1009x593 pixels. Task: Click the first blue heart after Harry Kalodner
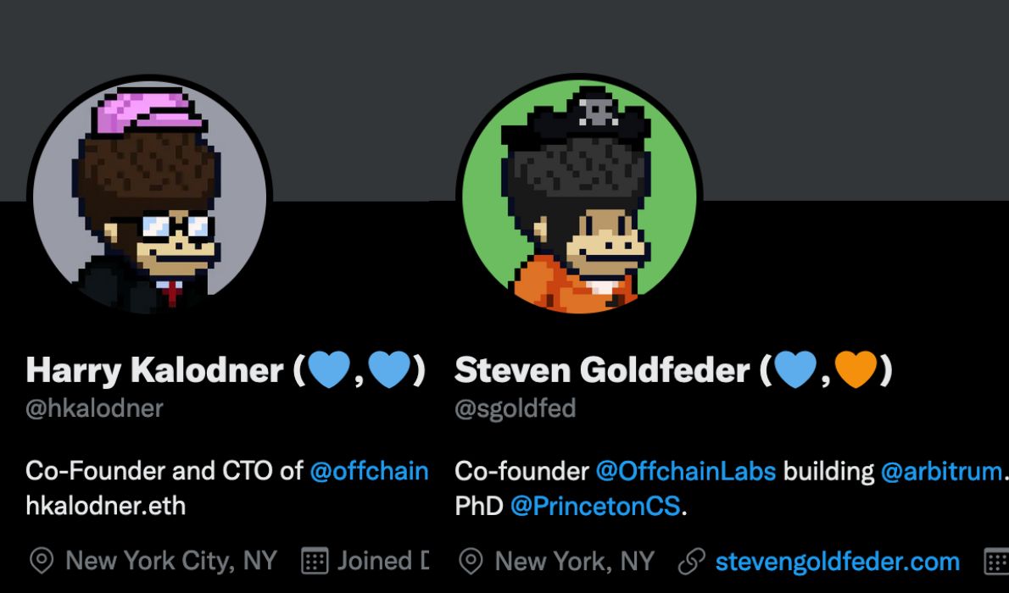[329, 370]
